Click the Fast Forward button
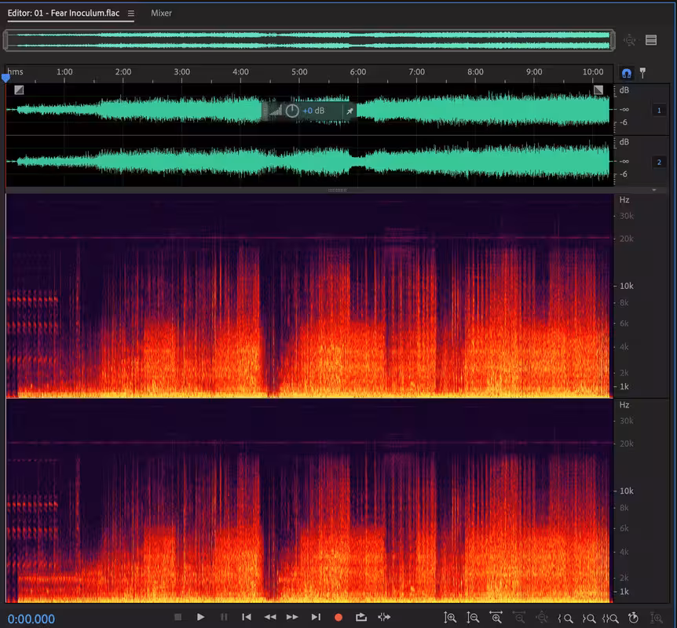The height and width of the screenshot is (628, 677). [x=292, y=617]
